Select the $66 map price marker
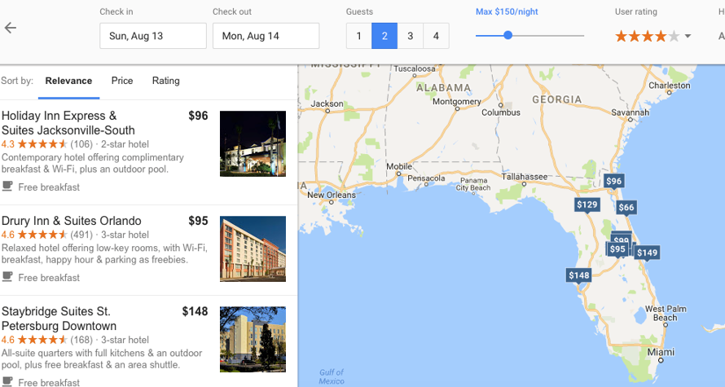Viewport: 725px width, 387px height. 626,207
